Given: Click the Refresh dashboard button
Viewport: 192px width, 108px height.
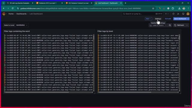Looking at the screenshot, I should point(179,25).
